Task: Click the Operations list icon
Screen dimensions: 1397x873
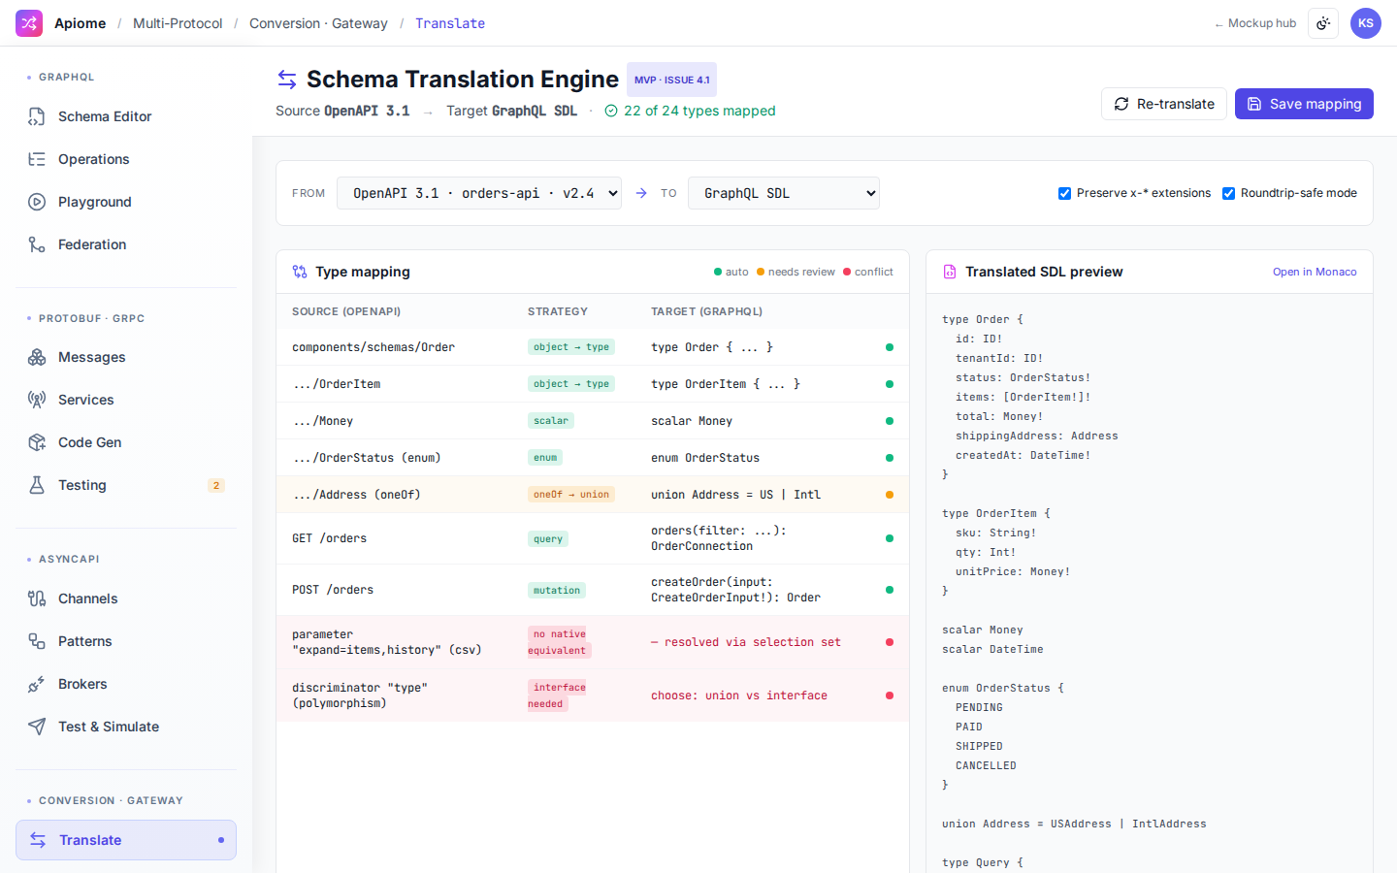Action: click(37, 159)
